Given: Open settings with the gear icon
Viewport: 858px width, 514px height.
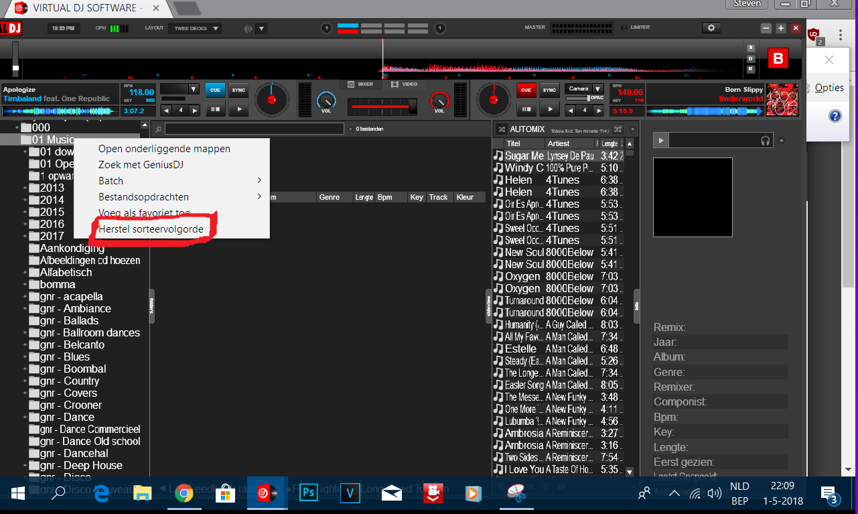Looking at the screenshot, I should (711, 28).
